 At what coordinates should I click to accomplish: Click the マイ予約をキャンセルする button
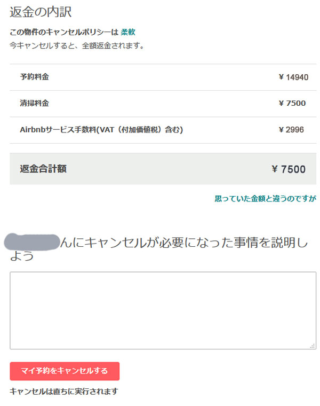(x=65, y=371)
